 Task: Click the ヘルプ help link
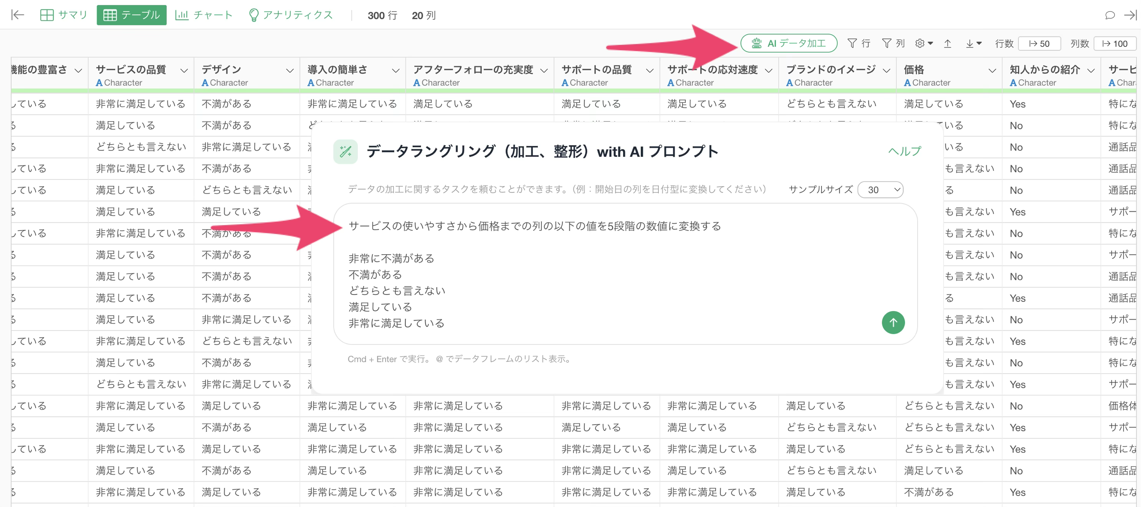pos(905,151)
